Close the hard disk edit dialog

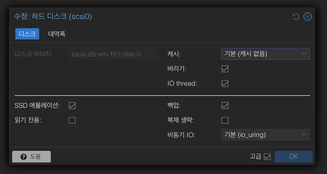(308, 17)
